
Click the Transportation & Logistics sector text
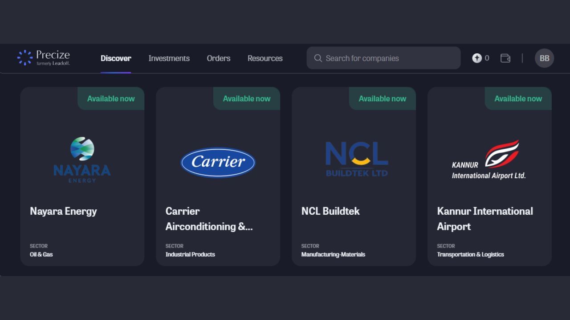(x=470, y=254)
